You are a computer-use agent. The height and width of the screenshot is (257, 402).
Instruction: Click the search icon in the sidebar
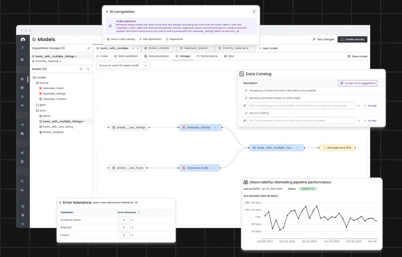tap(22, 181)
